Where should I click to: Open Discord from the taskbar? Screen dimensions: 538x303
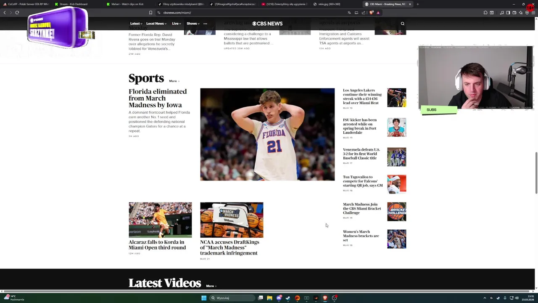point(279,298)
